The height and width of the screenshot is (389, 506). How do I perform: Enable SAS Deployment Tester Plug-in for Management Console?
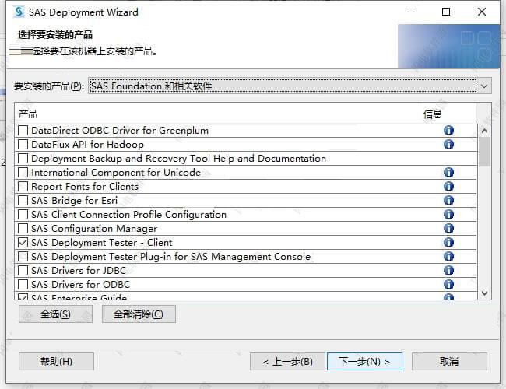23,257
